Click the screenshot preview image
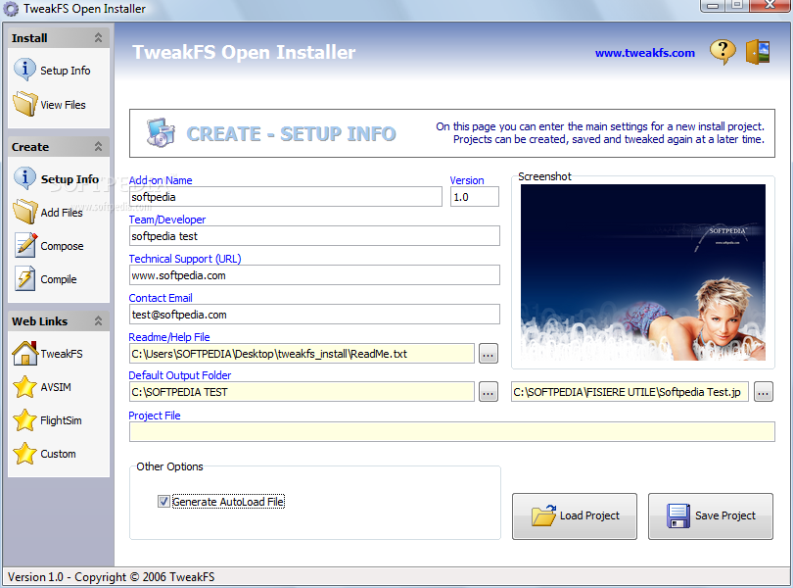 coord(643,272)
